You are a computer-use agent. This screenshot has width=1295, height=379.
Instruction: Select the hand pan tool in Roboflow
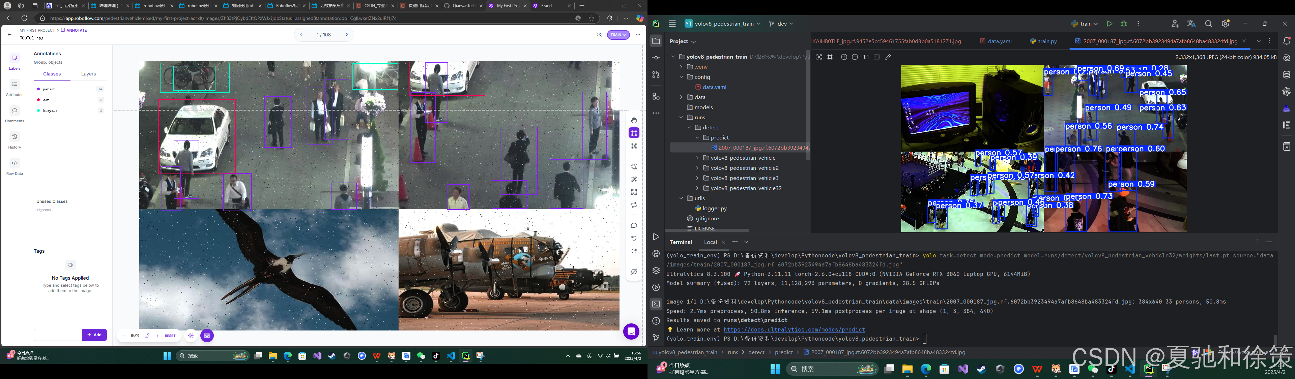click(634, 121)
